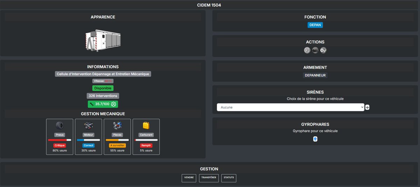The width and height of the screenshot is (420, 187).
Task: Click 'Gyrophare pour ce véhicule' text
Action: click(315, 131)
